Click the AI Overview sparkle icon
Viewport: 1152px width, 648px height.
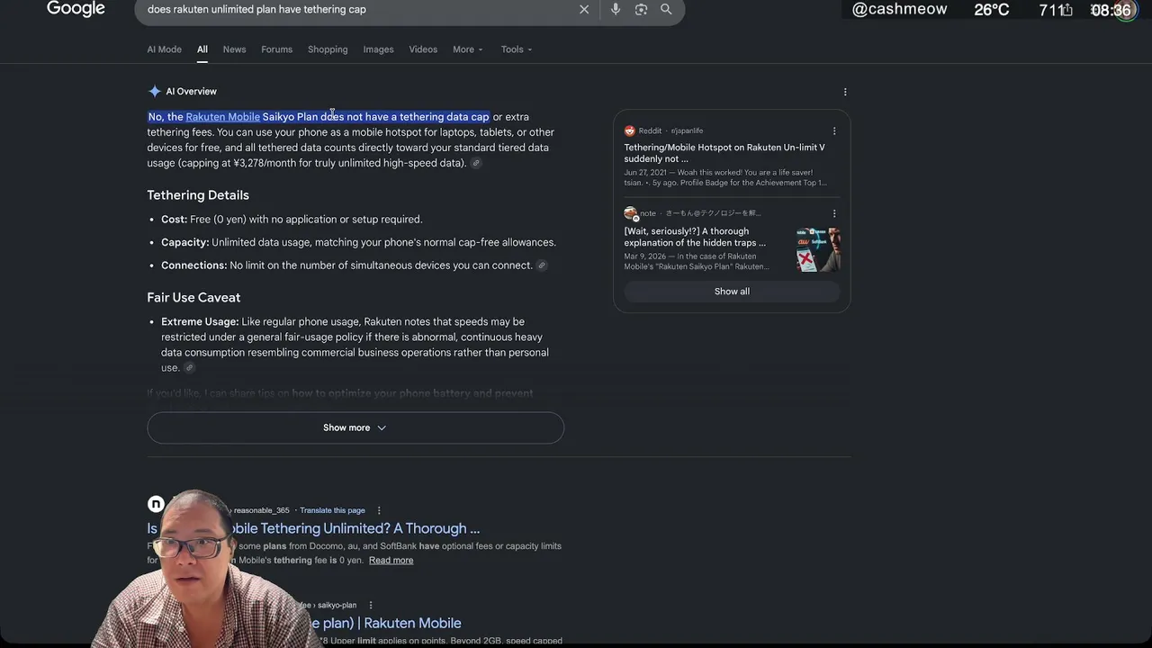(x=155, y=91)
